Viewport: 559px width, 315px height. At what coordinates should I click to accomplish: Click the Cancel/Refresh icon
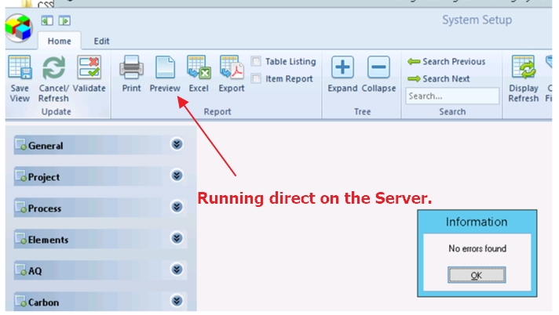coord(54,67)
